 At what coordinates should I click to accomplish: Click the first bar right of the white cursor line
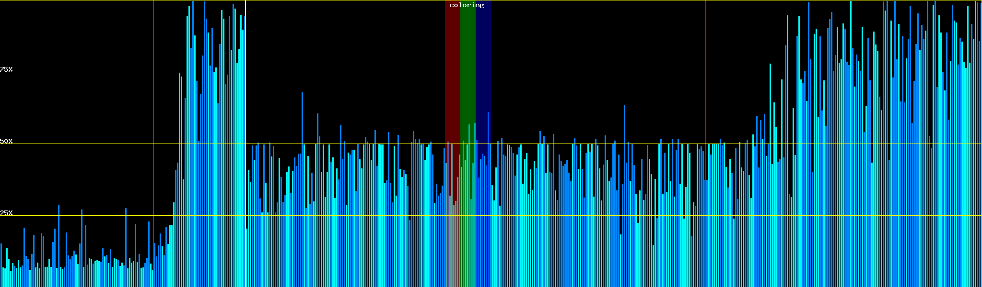(247, 258)
